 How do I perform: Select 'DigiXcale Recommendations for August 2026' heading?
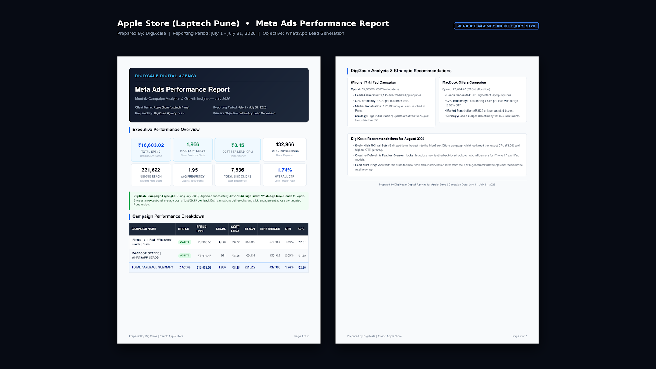point(388,139)
